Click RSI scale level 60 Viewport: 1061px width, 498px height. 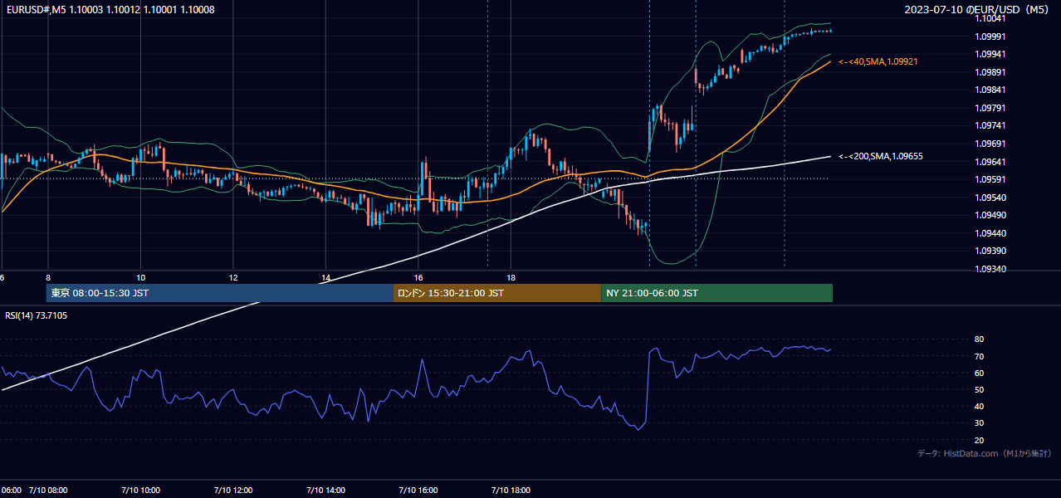tap(980, 373)
